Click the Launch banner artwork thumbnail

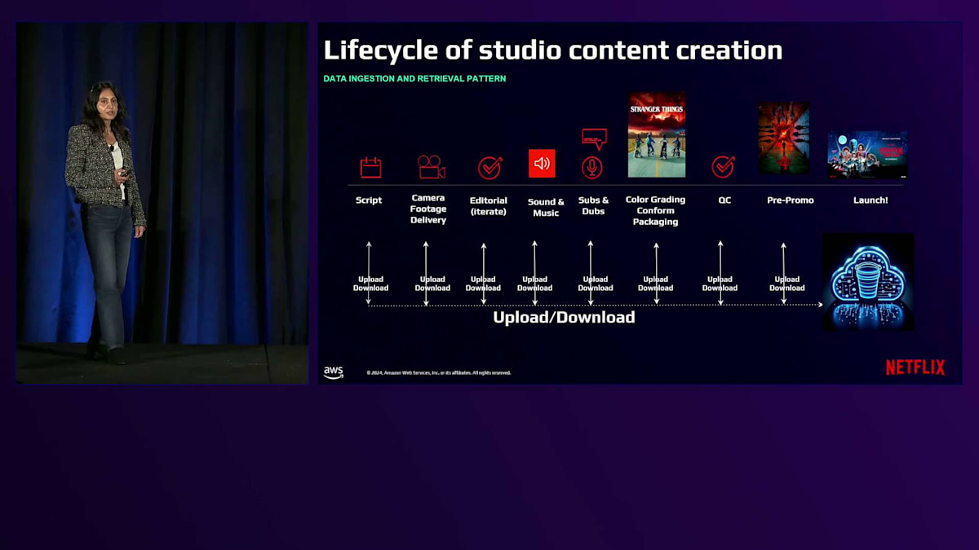tap(868, 155)
